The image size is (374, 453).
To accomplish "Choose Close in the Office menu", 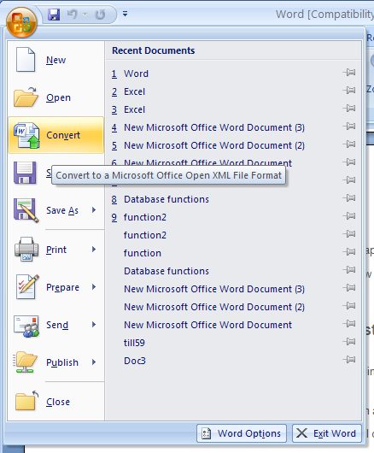I will (56, 402).
